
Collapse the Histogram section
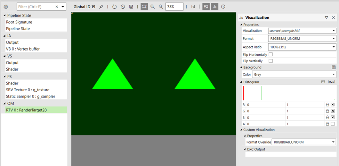coord(241,82)
